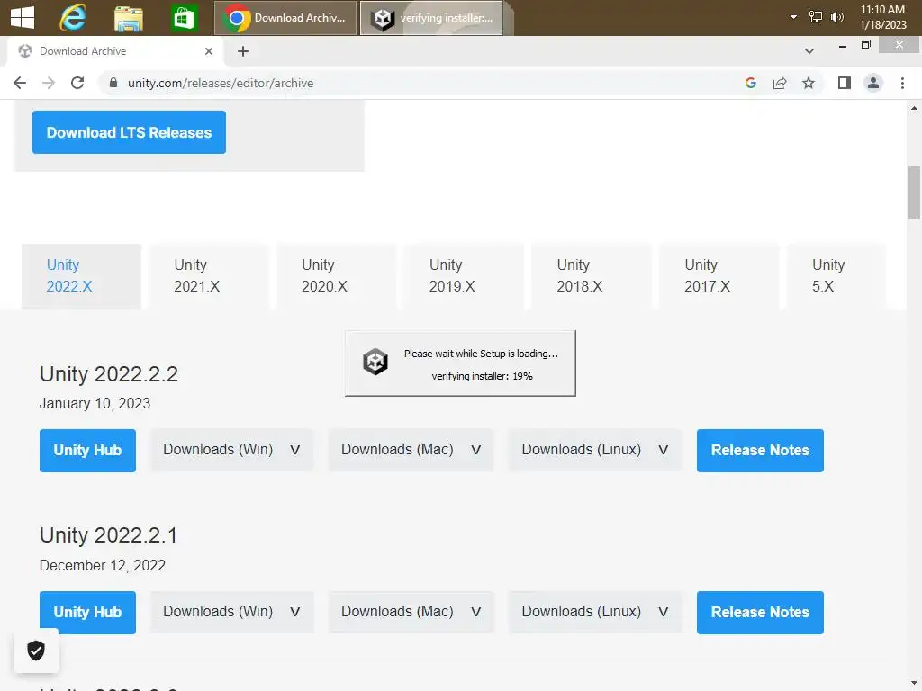This screenshot has width=922, height=691.
Task: Launch Internet Explorer from taskbar
Action: pos(73,18)
